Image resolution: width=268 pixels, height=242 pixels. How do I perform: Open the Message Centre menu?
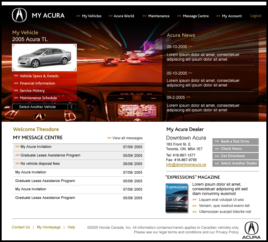(193, 16)
